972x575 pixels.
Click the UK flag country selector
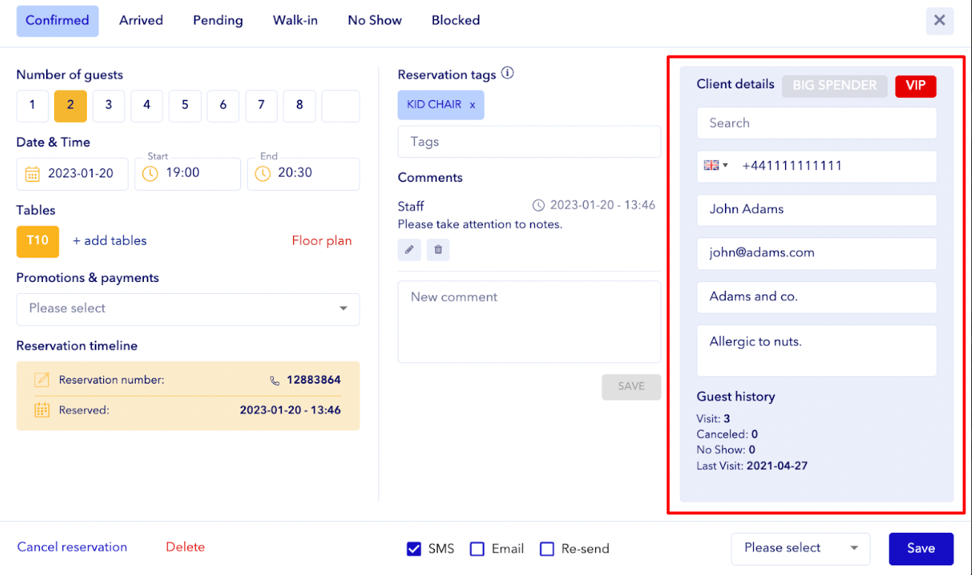[x=716, y=165]
